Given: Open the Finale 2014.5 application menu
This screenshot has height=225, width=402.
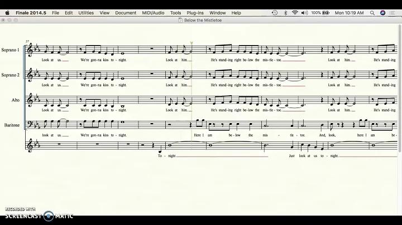Looking at the screenshot, I should pyautogui.click(x=31, y=13).
